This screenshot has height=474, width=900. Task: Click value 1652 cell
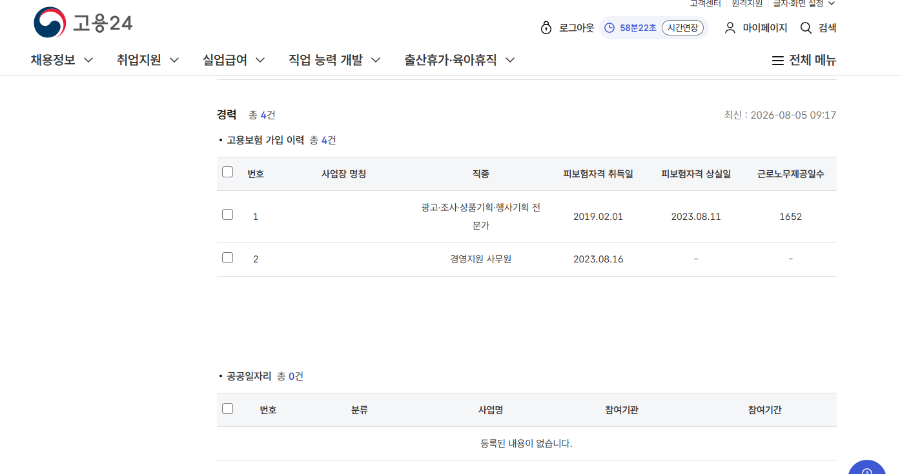point(791,217)
